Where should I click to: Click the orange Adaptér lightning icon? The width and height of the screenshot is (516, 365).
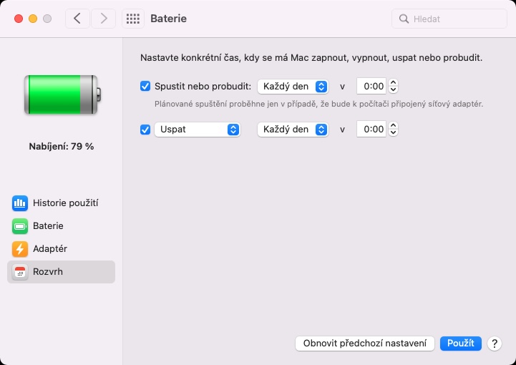[x=20, y=249]
